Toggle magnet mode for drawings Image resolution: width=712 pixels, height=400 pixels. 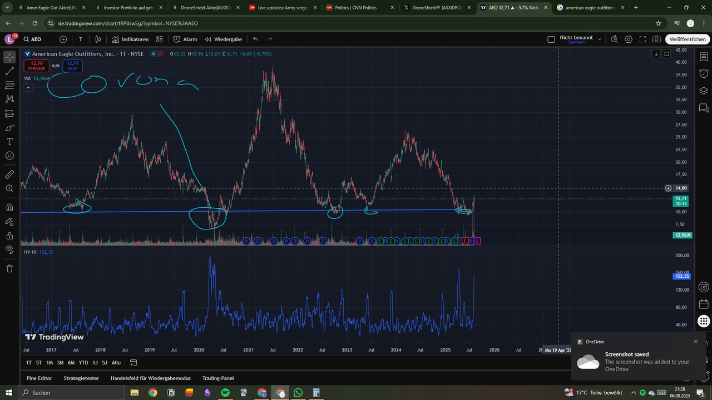point(9,207)
